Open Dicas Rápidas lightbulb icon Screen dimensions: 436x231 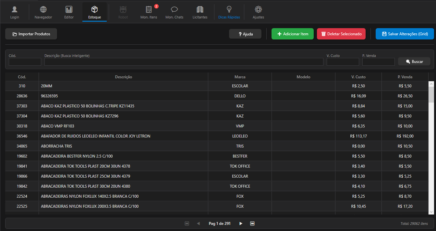(x=229, y=10)
